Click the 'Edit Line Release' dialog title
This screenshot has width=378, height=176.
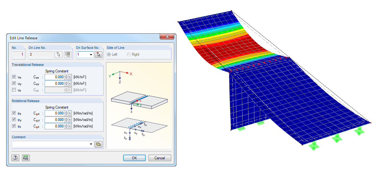[x=24, y=38]
